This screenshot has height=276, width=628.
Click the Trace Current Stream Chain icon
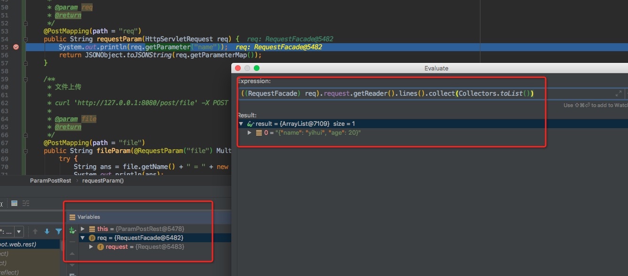(26, 203)
